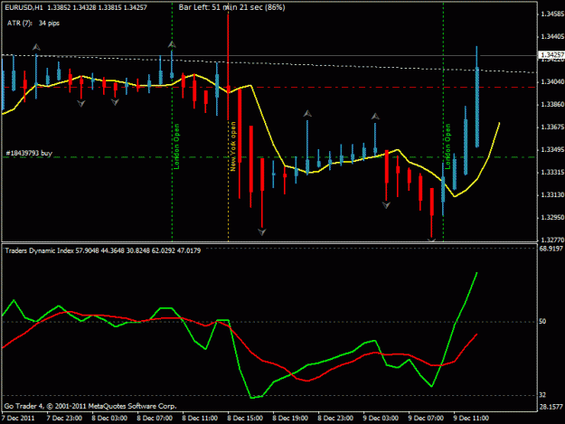Select the newest tall blue candle on the right
Viewport: 565px width, 424px height.
click(477, 97)
